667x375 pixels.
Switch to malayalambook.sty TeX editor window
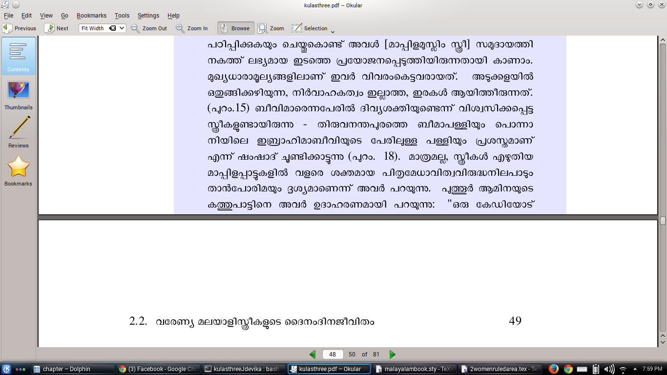click(x=414, y=369)
